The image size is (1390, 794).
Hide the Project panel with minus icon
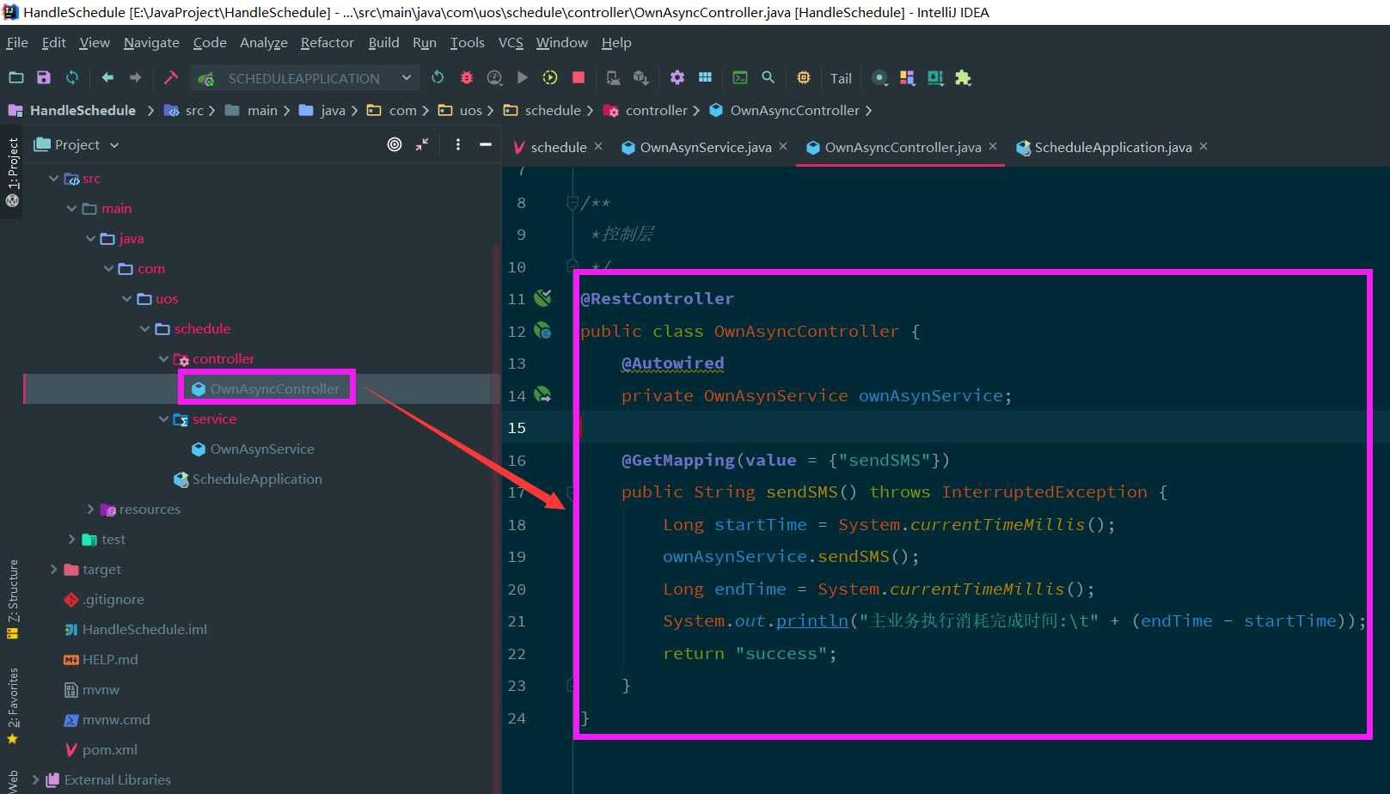486,144
